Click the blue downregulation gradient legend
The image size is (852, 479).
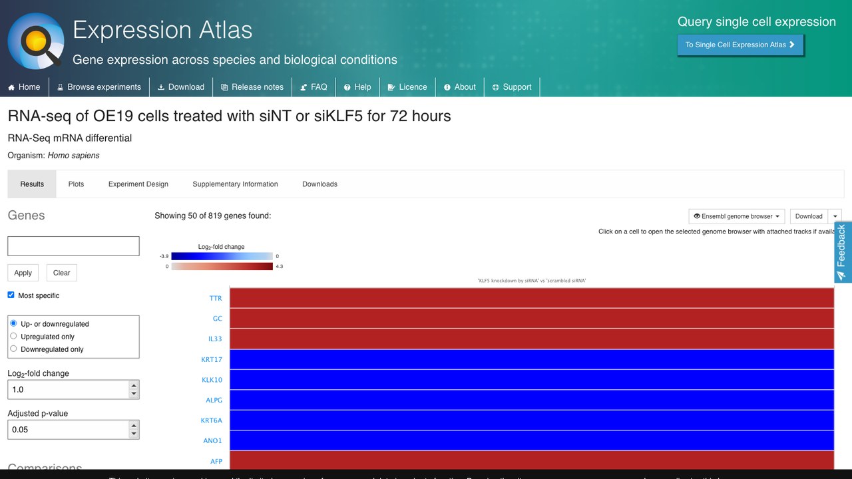click(x=222, y=256)
